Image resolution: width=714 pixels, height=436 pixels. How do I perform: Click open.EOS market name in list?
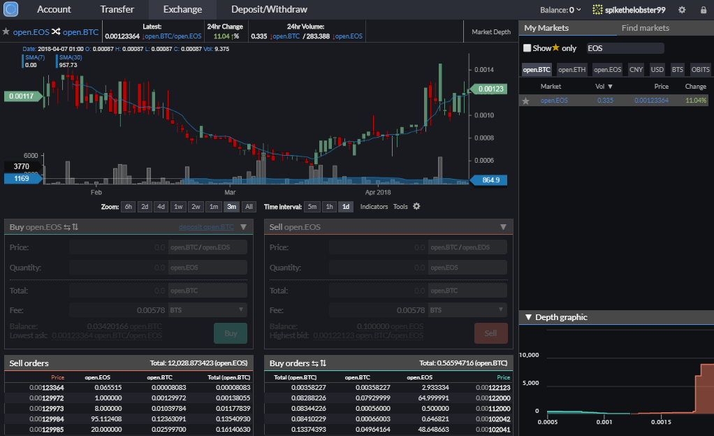pyautogui.click(x=554, y=101)
